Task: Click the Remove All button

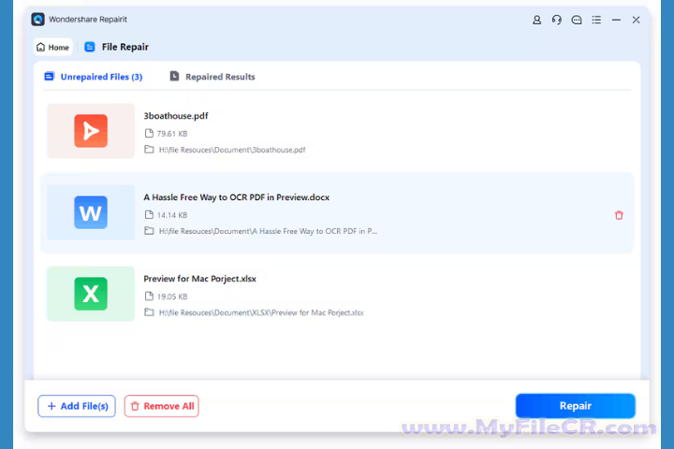Action: [x=162, y=406]
